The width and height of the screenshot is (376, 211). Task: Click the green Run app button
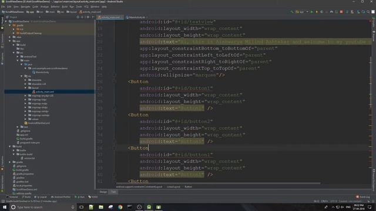311,12
